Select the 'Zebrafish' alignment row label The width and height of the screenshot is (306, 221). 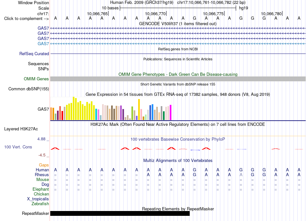[x=40, y=204]
